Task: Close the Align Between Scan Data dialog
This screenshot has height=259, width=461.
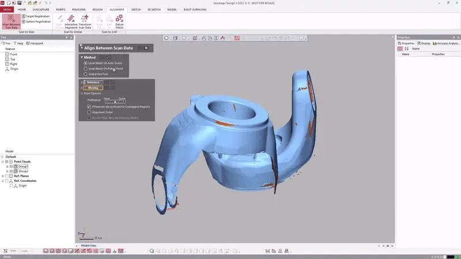Action: 146,48
